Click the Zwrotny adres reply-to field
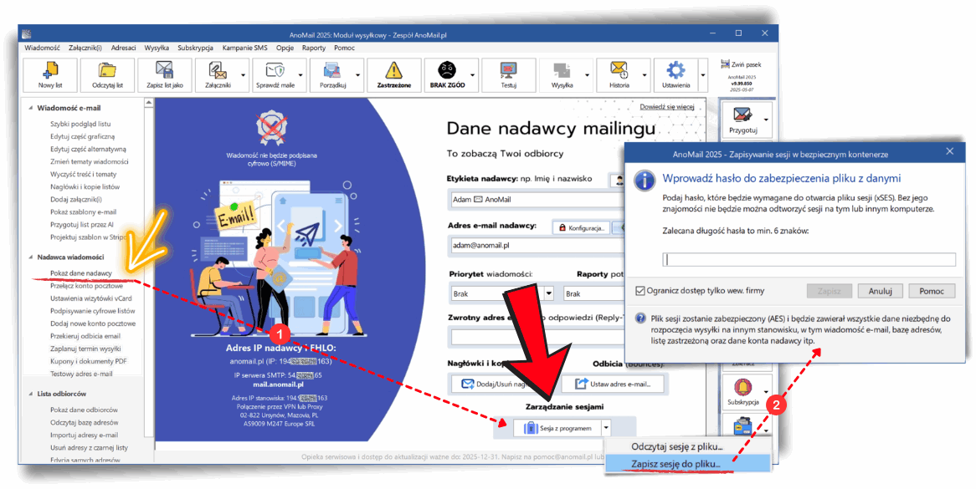Viewport: 976px width, 489px height. tap(537, 337)
